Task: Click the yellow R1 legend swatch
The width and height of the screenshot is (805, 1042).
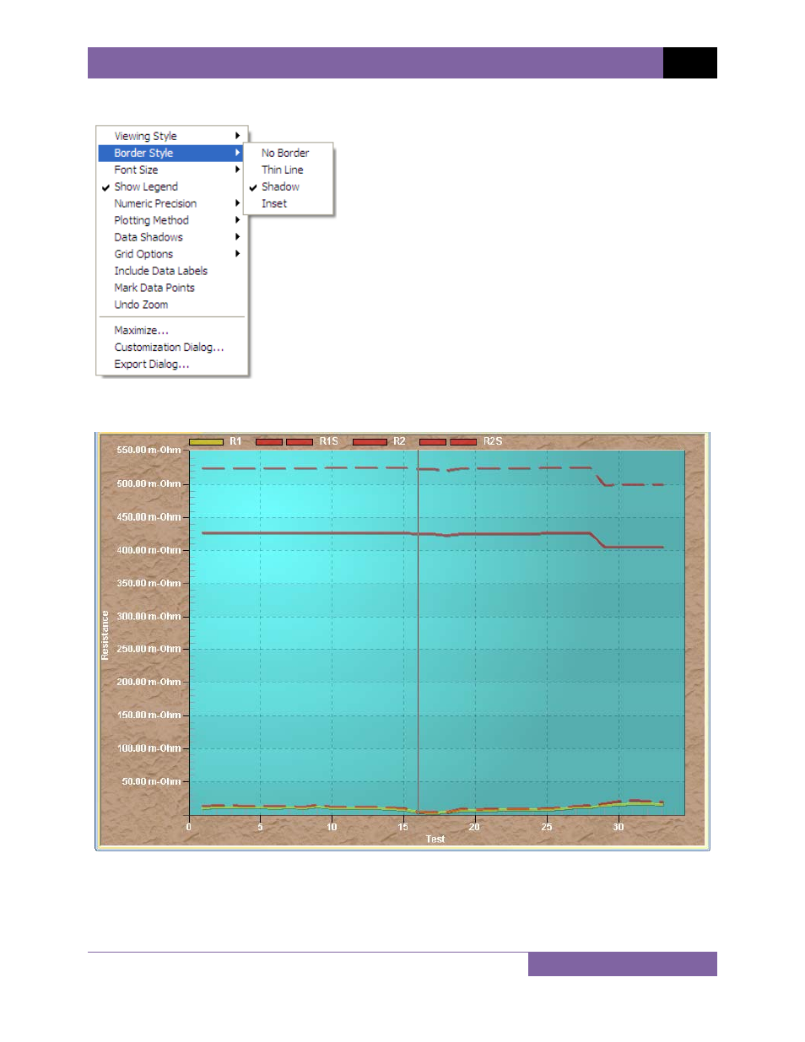Action: (206, 441)
